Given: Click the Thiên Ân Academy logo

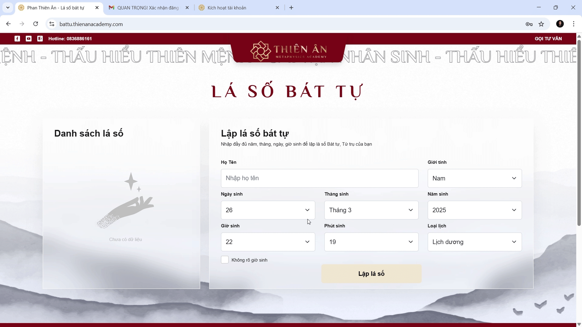Looking at the screenshot, I should click(288, 51).
